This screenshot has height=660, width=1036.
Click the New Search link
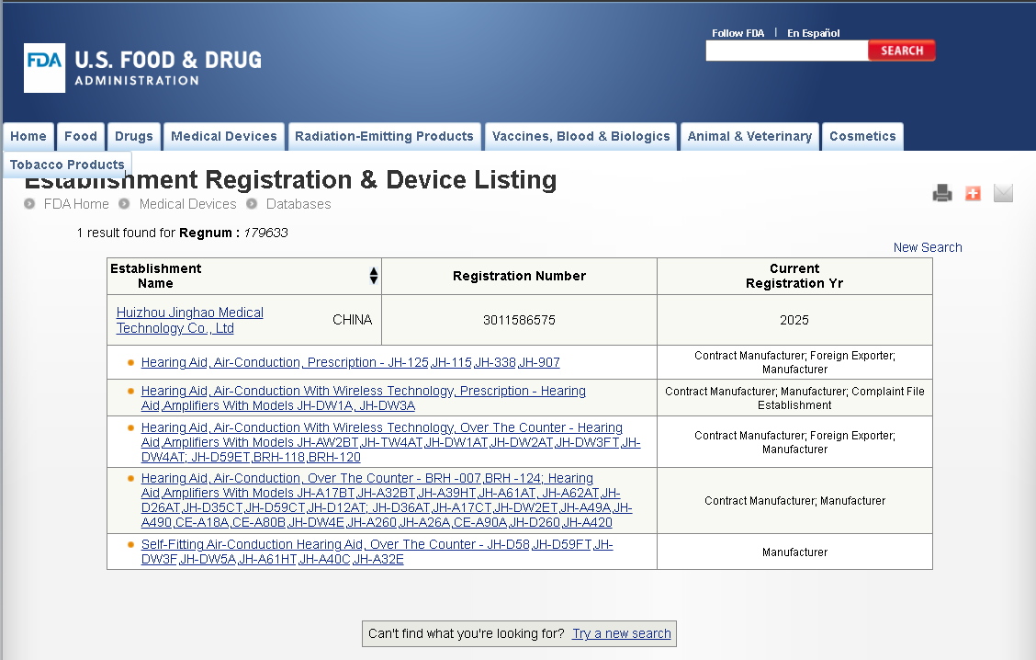point(927,247)
